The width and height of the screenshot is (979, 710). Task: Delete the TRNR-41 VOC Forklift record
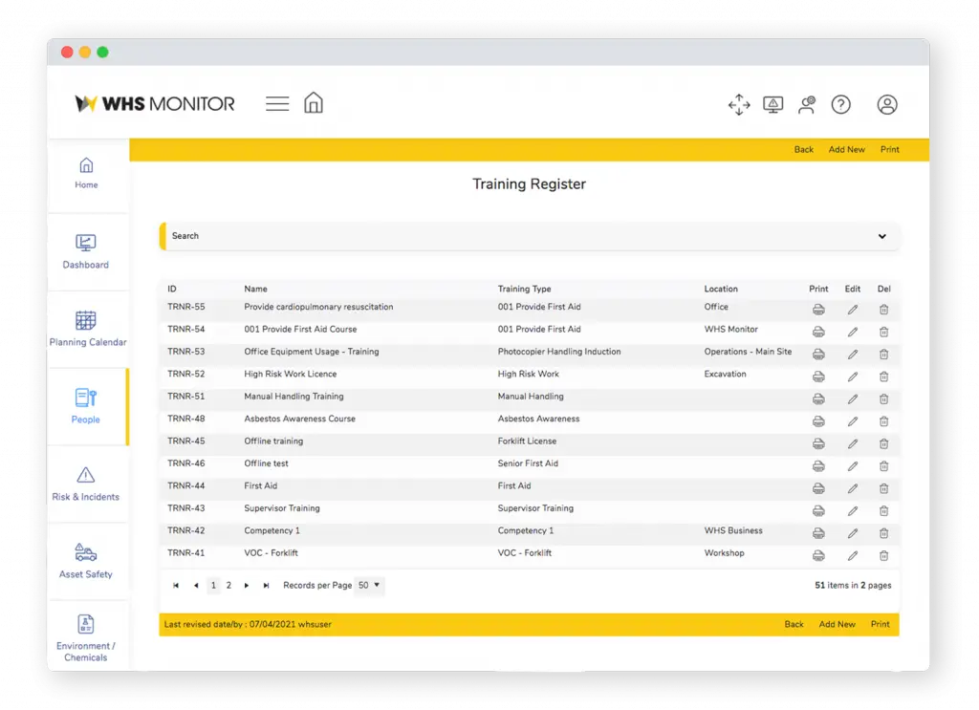point(883,554)
